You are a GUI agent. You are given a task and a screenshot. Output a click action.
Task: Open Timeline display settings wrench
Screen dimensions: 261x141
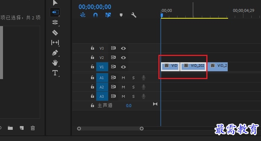point(134,15)
